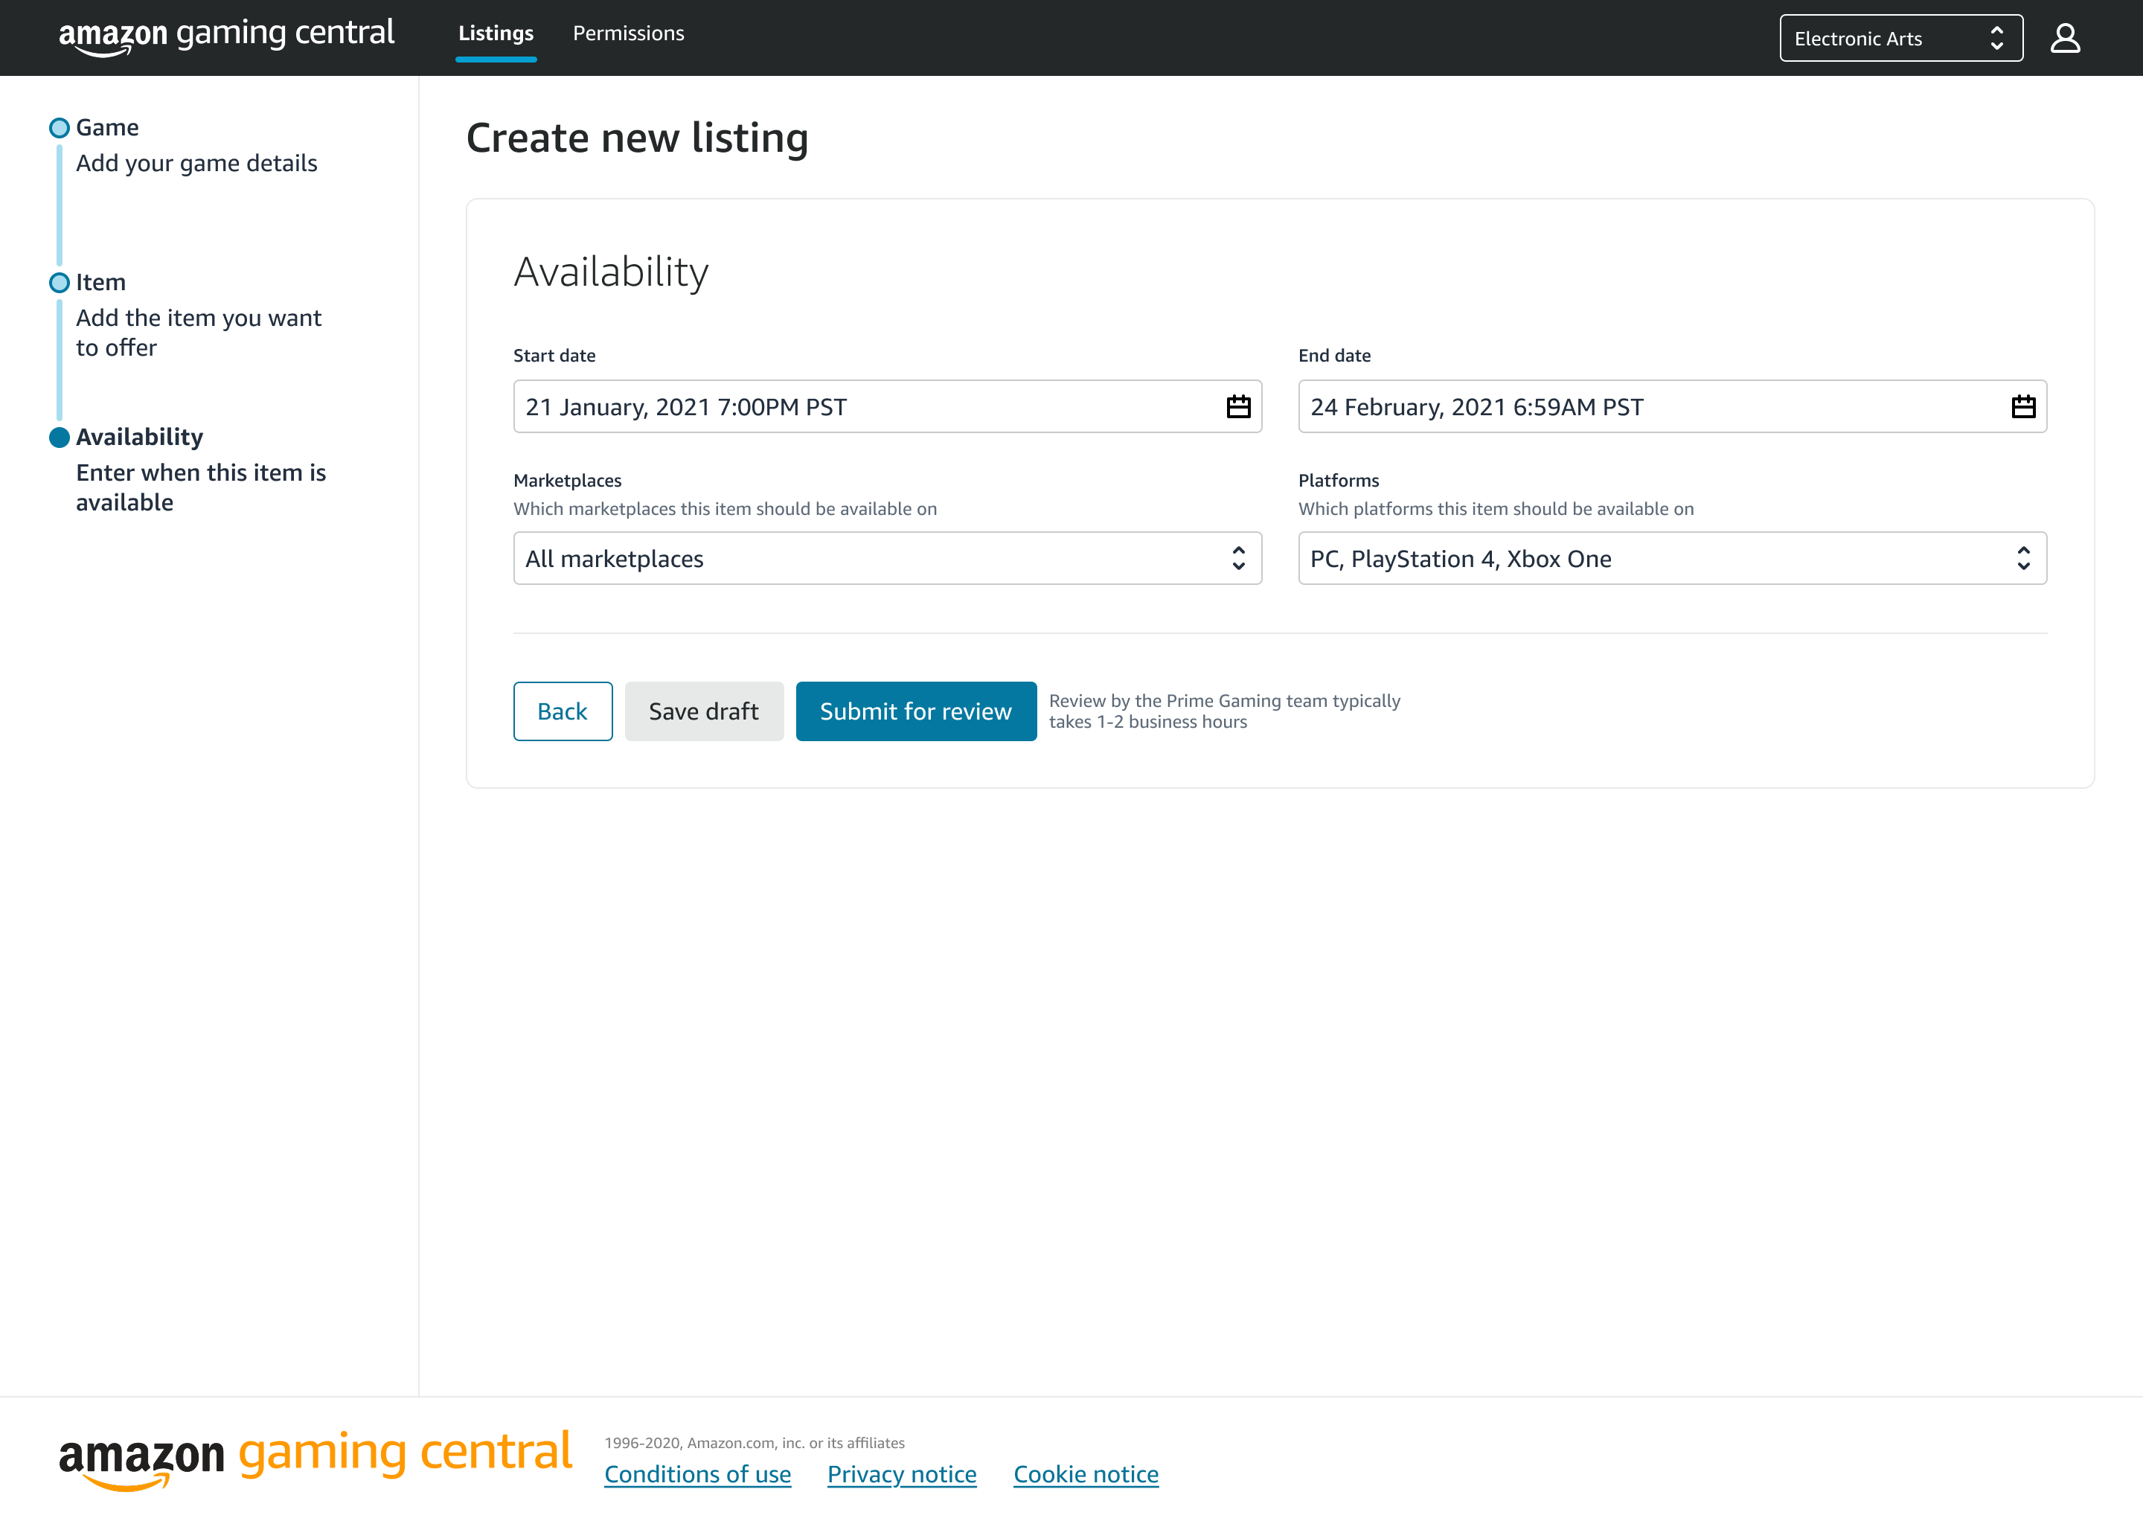Select the Game step circle marker

[59, 128]
